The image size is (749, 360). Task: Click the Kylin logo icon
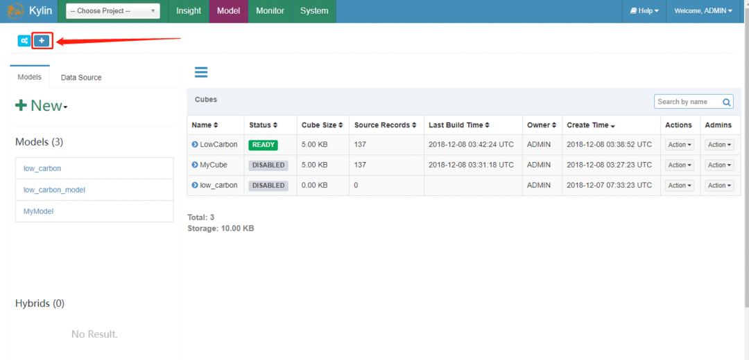[x=16, y=10]
